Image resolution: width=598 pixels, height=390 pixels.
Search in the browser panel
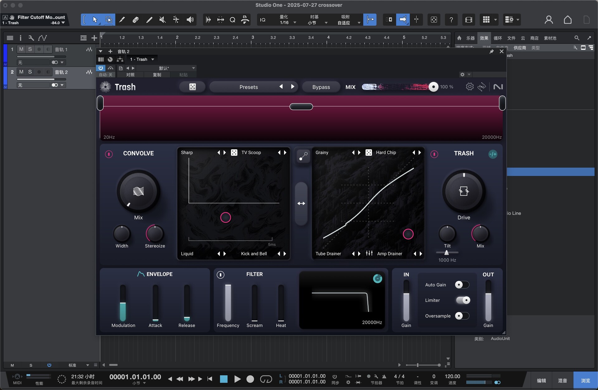pyautogui.click(x=577, y=38)
